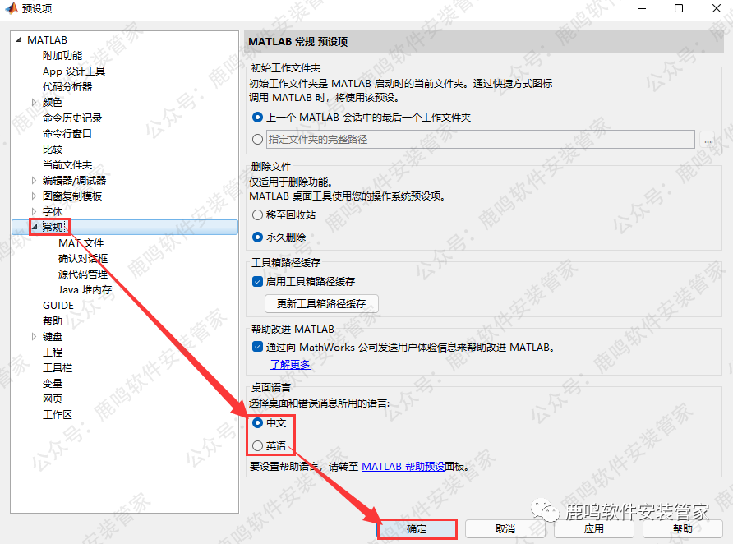Click the MATLAB logo icon in title bar
The height and width of the screenshot is (544, 733).
tap(12, 8)
